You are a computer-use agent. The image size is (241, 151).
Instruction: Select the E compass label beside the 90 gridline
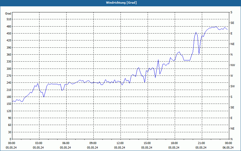231,118
